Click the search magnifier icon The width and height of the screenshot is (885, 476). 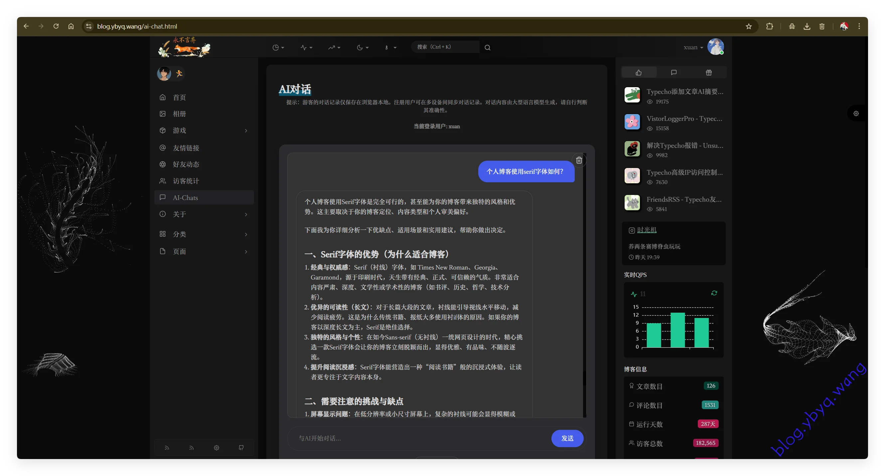pos(487,48)
